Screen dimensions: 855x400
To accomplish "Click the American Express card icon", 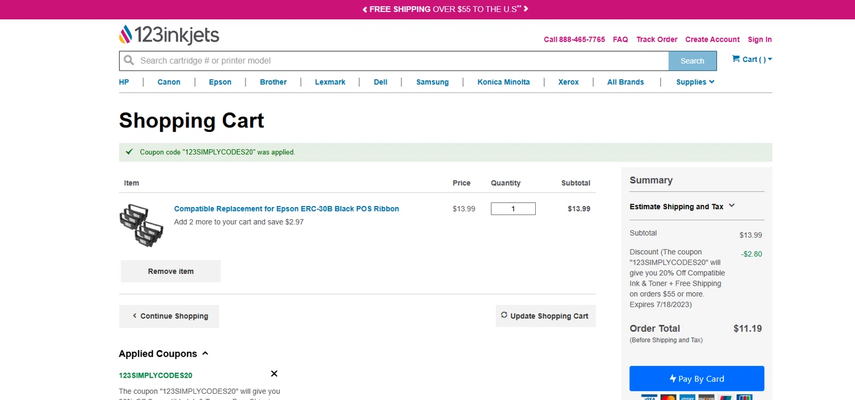I will click(687, 397).
